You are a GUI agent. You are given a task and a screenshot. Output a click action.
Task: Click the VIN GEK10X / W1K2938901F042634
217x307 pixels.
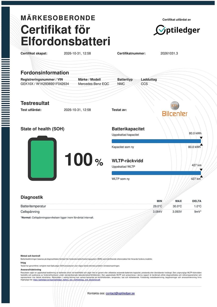click(x=45, y=84)
